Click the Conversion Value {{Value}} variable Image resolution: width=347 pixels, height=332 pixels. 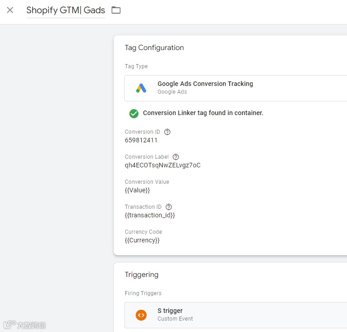[x=137, y=190]
